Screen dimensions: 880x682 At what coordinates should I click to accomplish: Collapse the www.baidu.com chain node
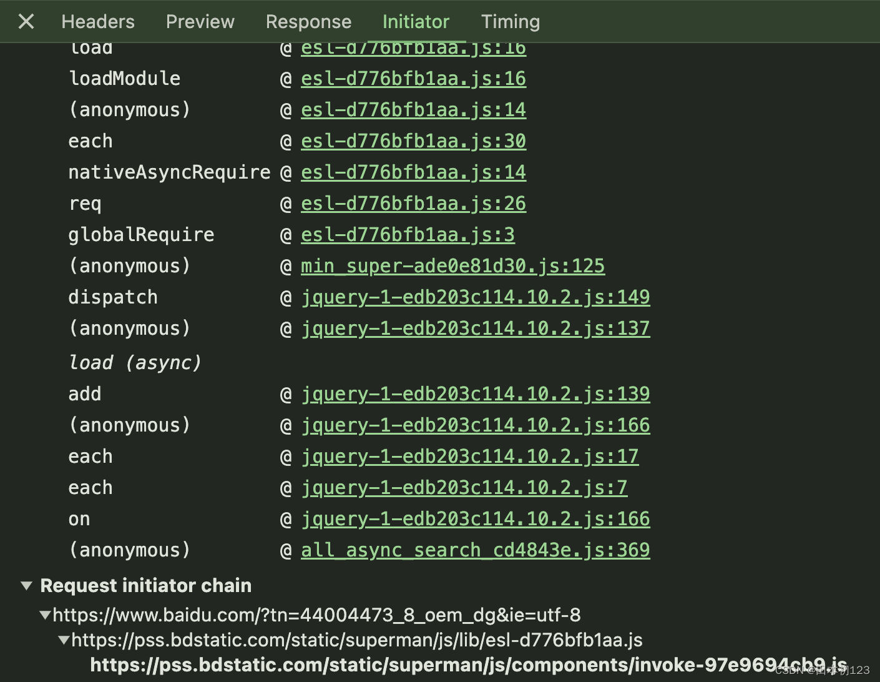[x=45, y=615]
